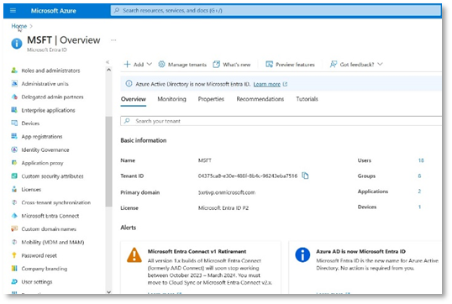Screen dimensions: 452x304
Task: Click the Home breadcrumb link
Action: click(x=19, y=26)
